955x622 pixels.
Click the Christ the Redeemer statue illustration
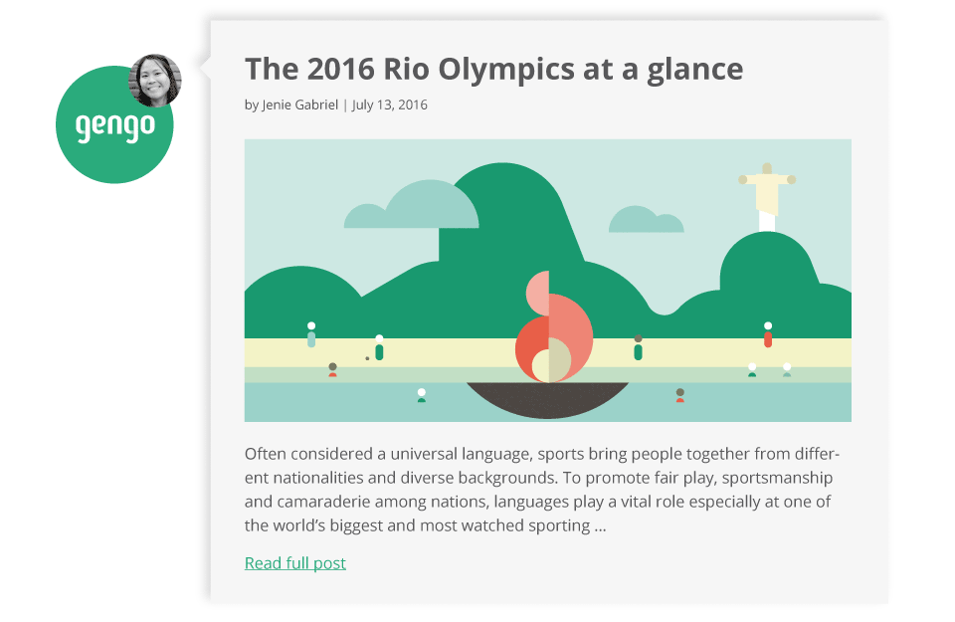[x=767, y=196]
